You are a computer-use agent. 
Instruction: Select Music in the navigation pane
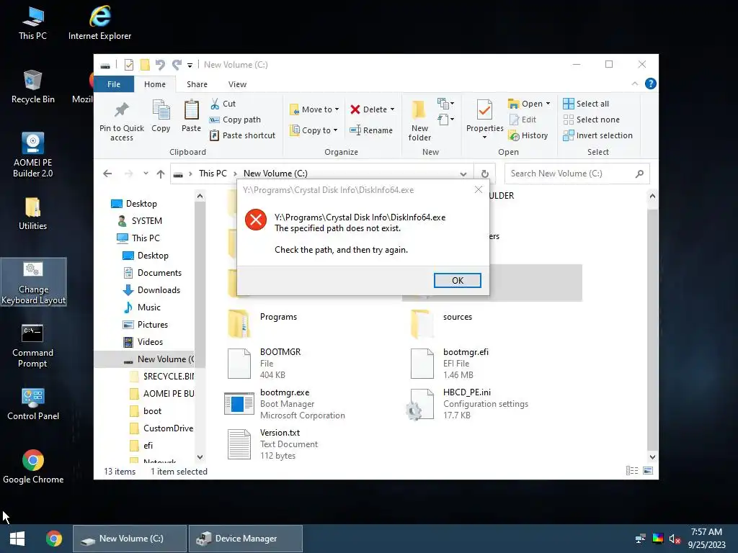(142, 307)
